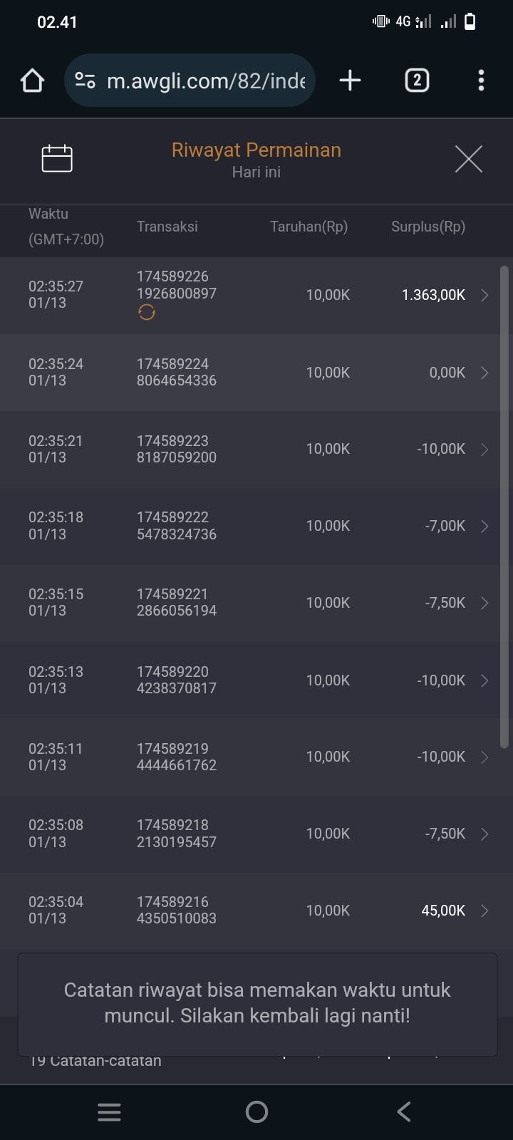The height and width of the screenshot is (1140, 513).
Task: Expand the -7,00K surplus row chevron
Action: (484, 526)
